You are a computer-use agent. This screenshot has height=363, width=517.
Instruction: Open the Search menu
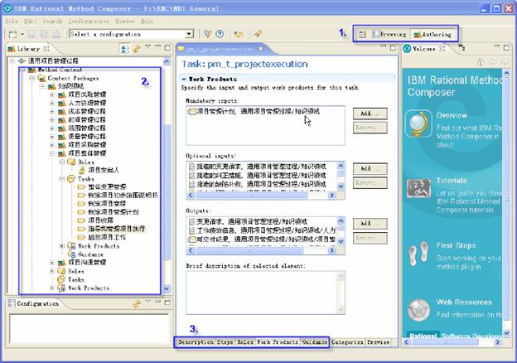click(x=52, y=21)
